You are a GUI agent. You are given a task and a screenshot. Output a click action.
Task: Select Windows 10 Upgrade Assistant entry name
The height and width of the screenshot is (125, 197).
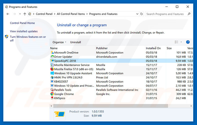click(73, 73)
